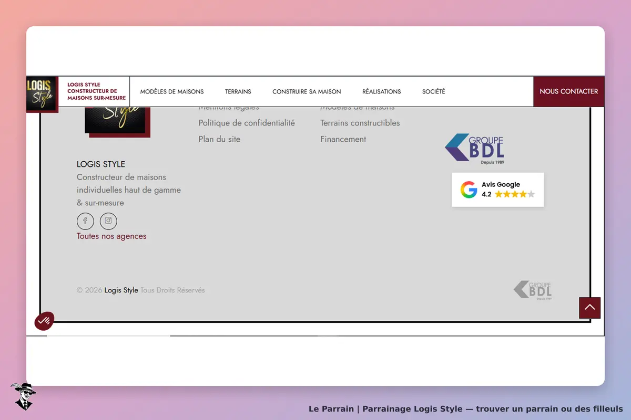This screenshot has width=631, height=420.
Task: Click the Toutes nos agences link
Action: (x=111, y=236)
